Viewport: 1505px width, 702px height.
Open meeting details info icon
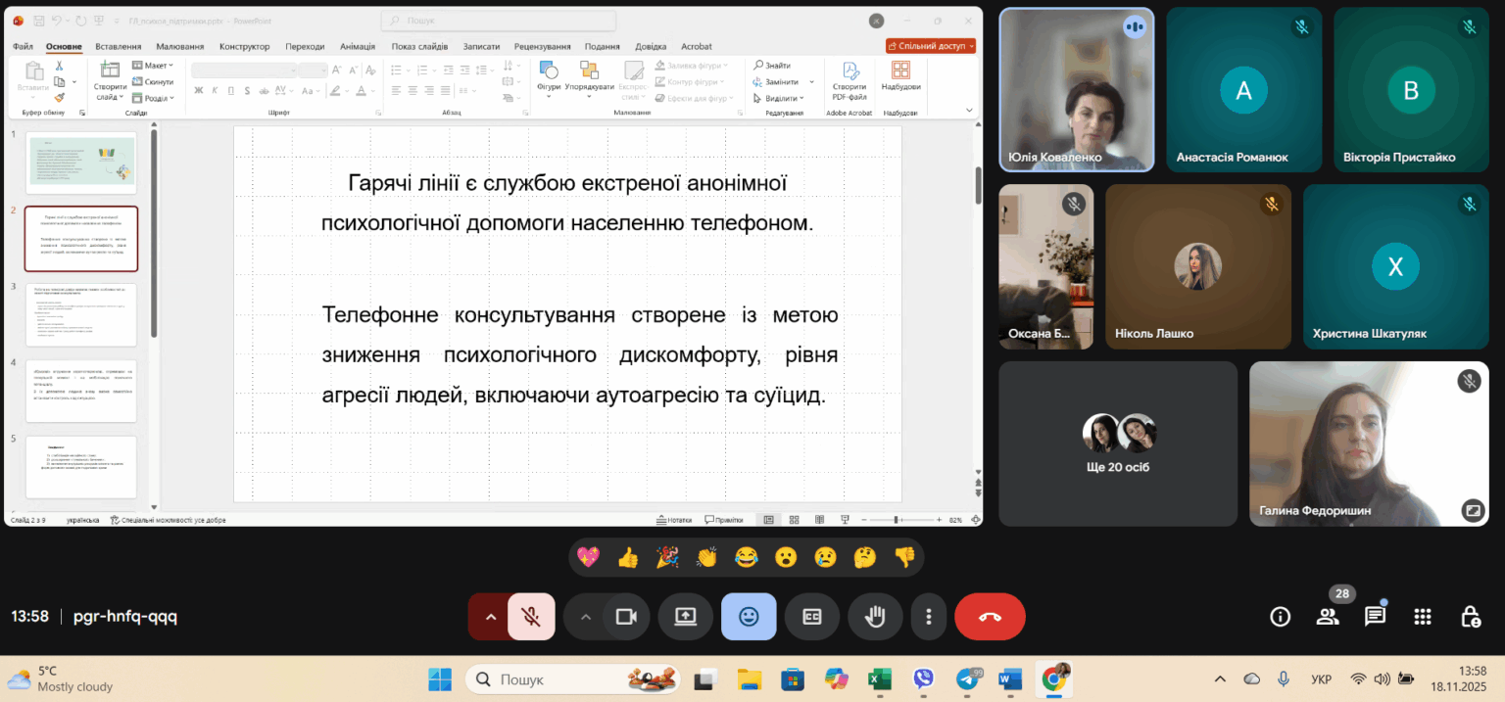pos(1280,617)
